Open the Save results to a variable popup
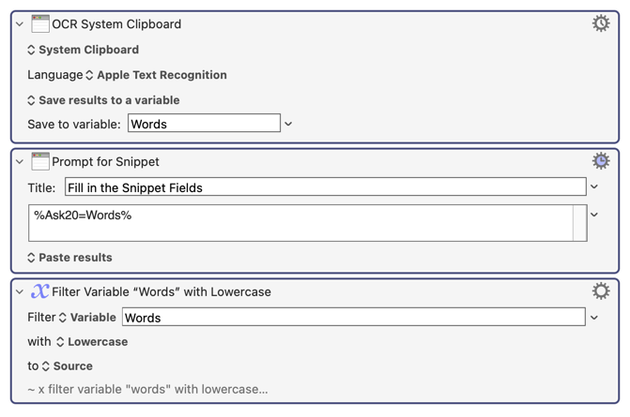 click(x=103, y=100)
